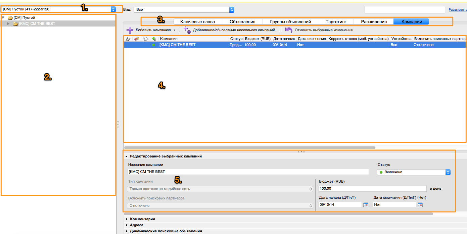The image size is (467, 234).
Task: Sort by the error warning column icon
Action: click(x=137, y=39)
